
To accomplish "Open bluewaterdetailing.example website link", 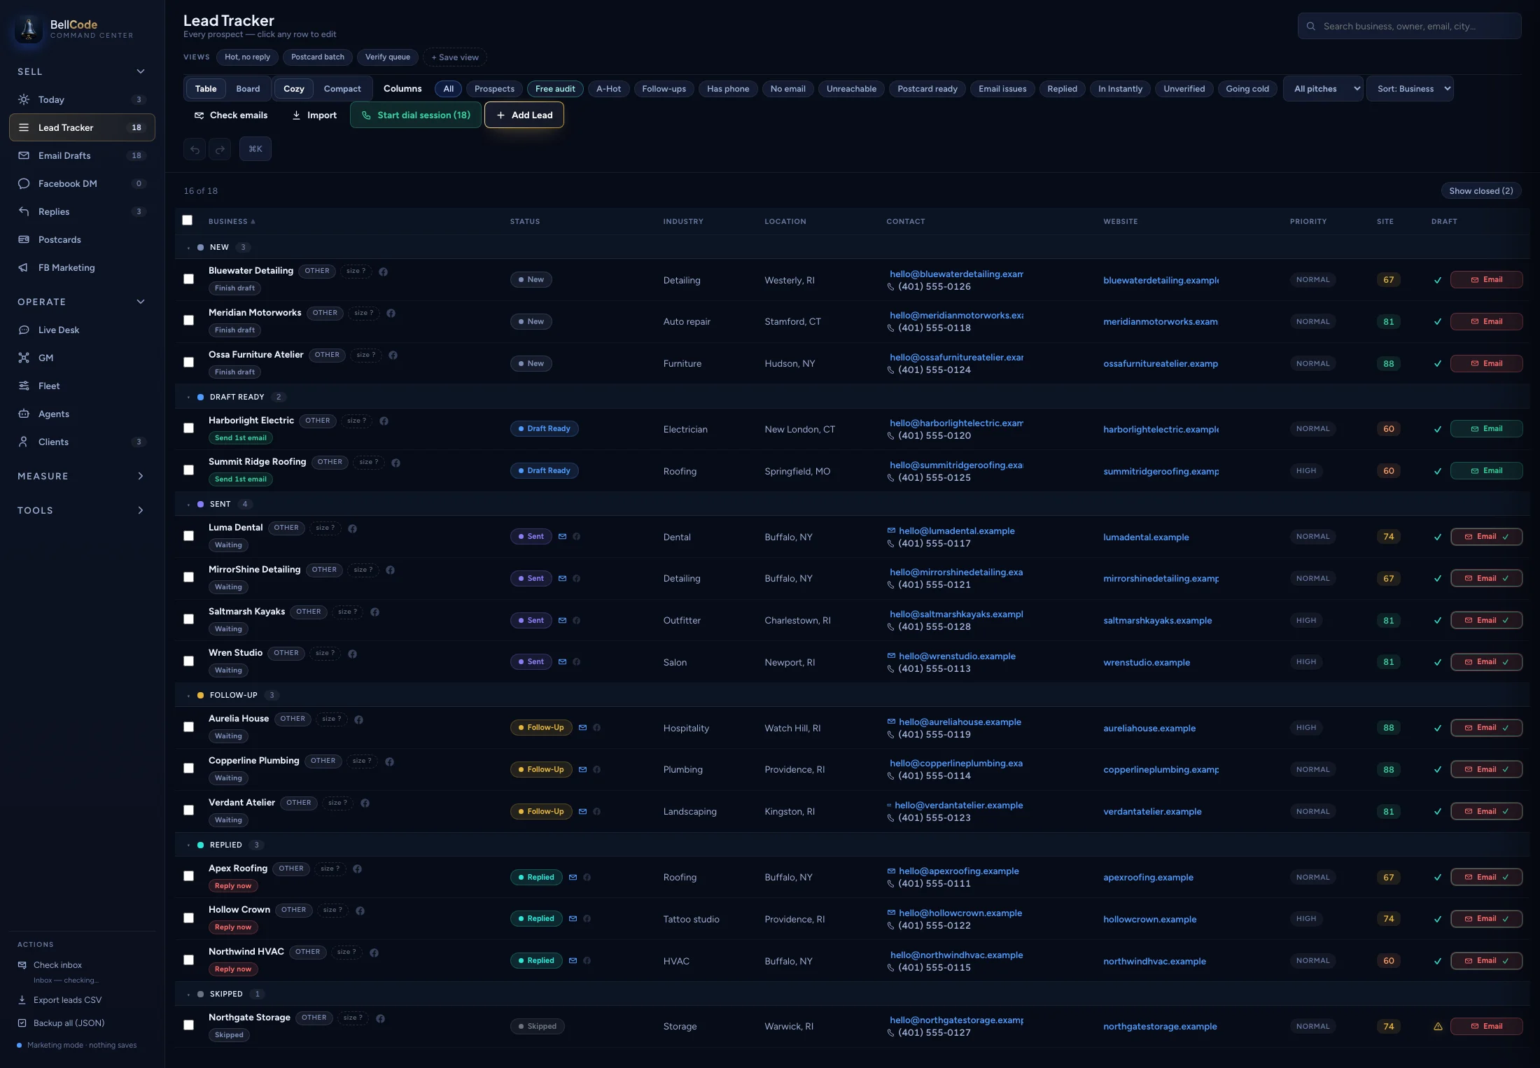I will (x=1161, y=280).
